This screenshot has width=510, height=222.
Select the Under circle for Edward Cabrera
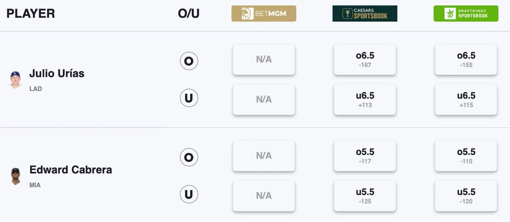tap(189, 195)
